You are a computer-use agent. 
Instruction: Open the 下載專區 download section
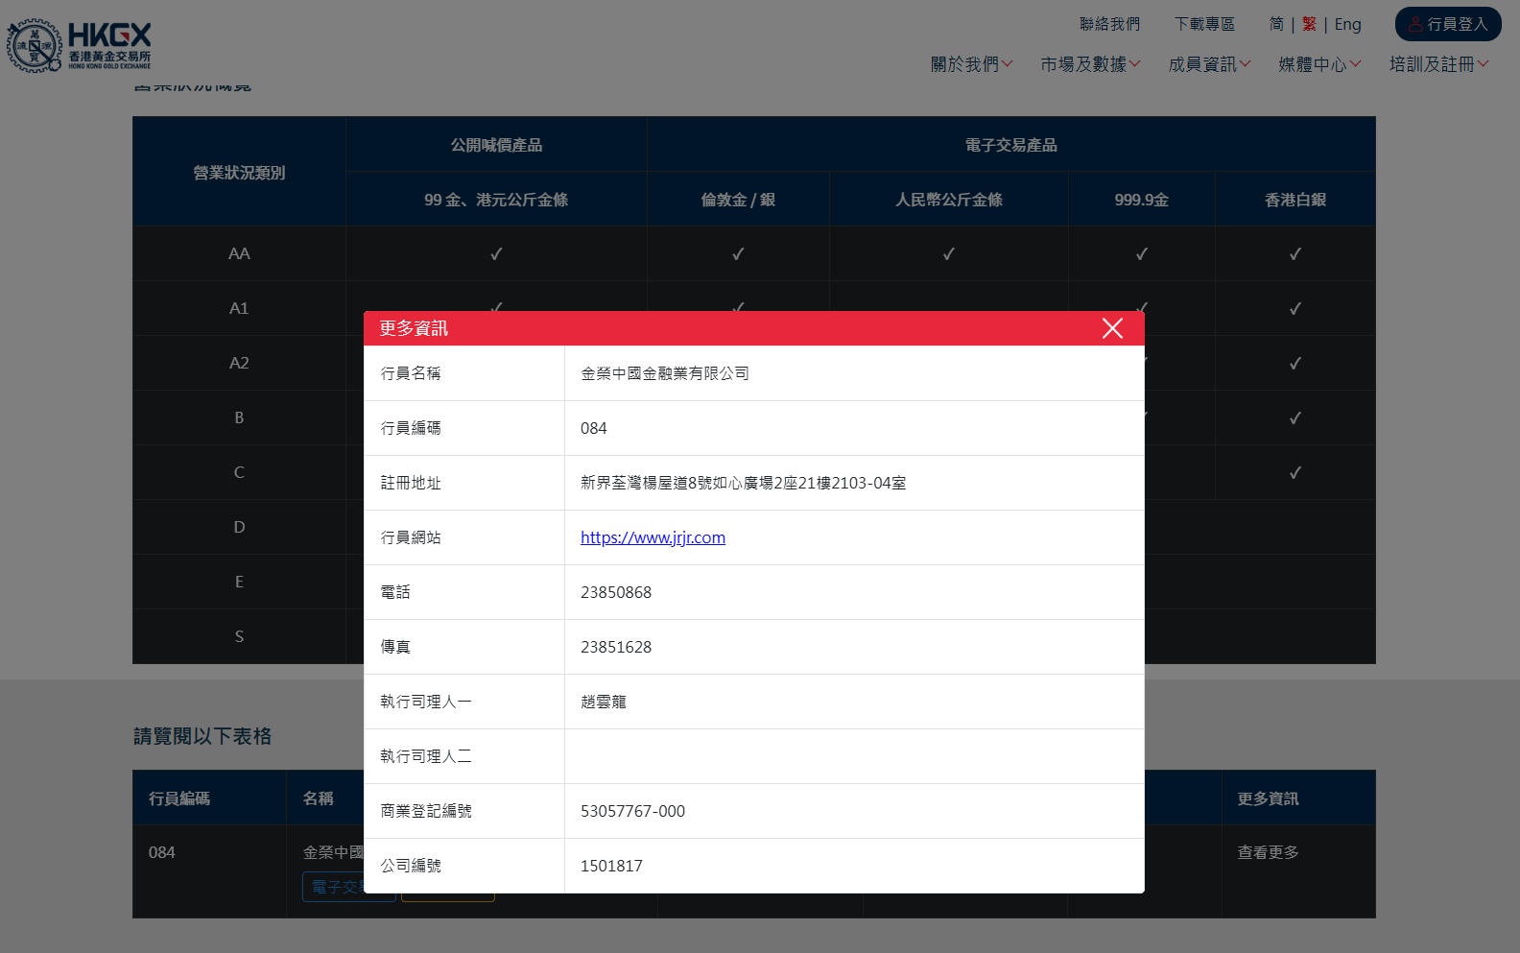pyautogui.click(x=1204, y=24)
